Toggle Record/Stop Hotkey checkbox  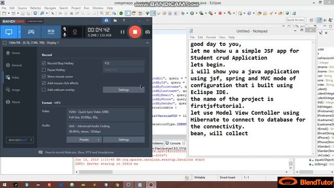coord(44,63)
